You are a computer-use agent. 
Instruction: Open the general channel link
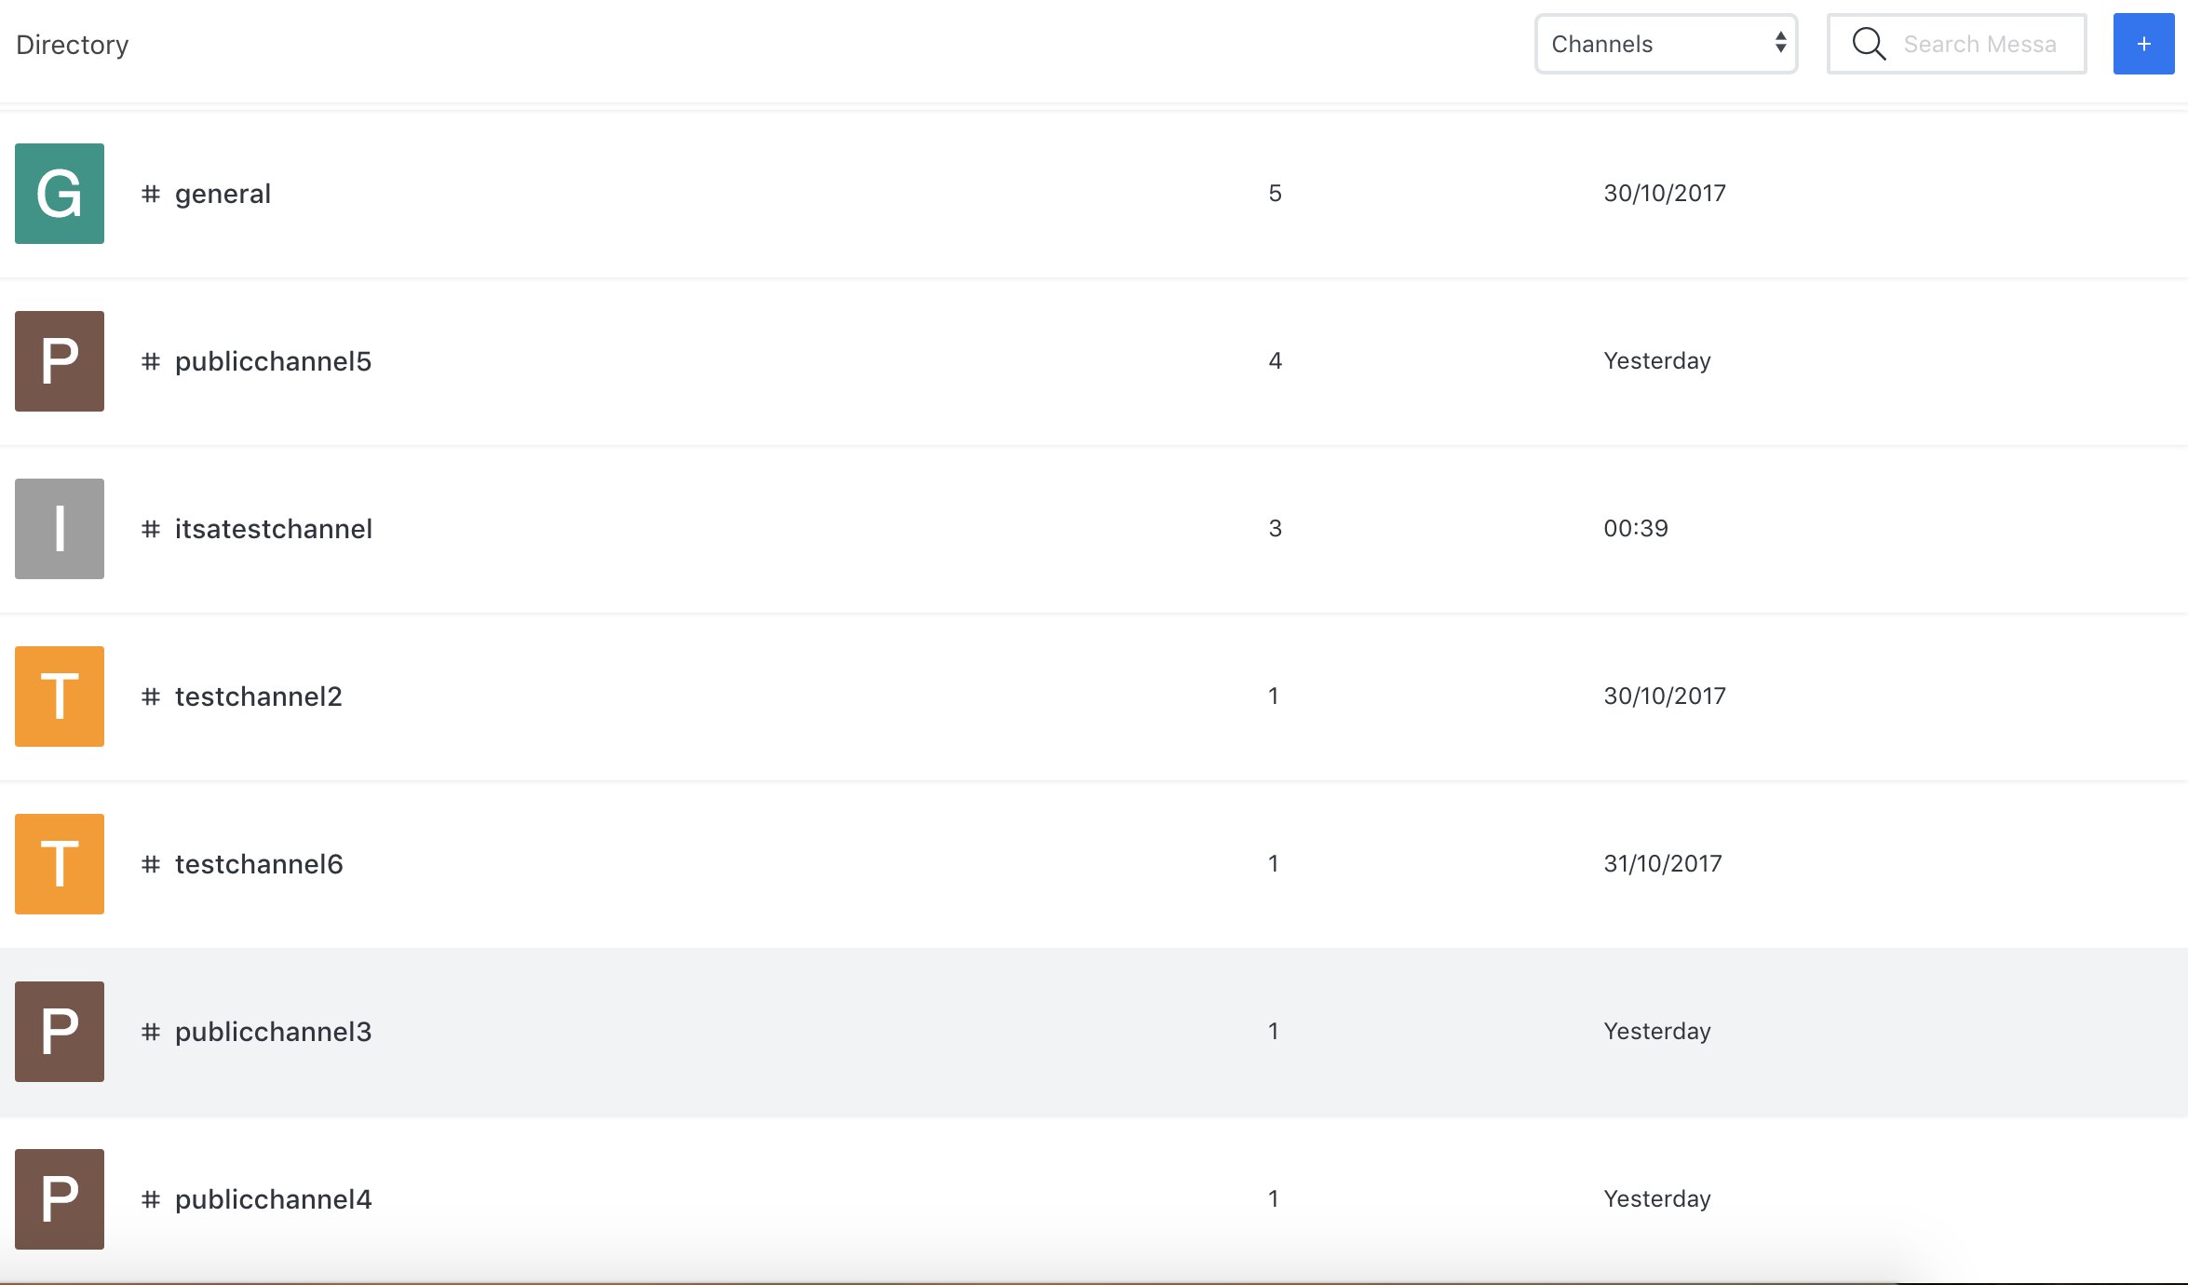[x=223, y=194]
